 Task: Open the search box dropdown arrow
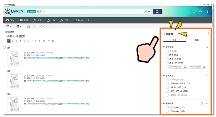[x=149, y=12]
